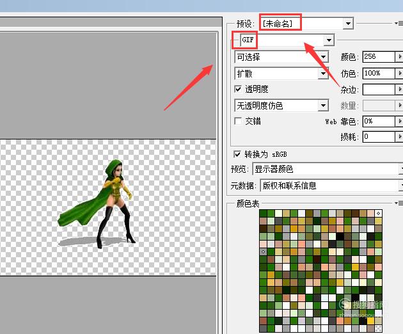Open the arrow next to 损耗 field
This screenshot has height=334, width=403.
399,136
